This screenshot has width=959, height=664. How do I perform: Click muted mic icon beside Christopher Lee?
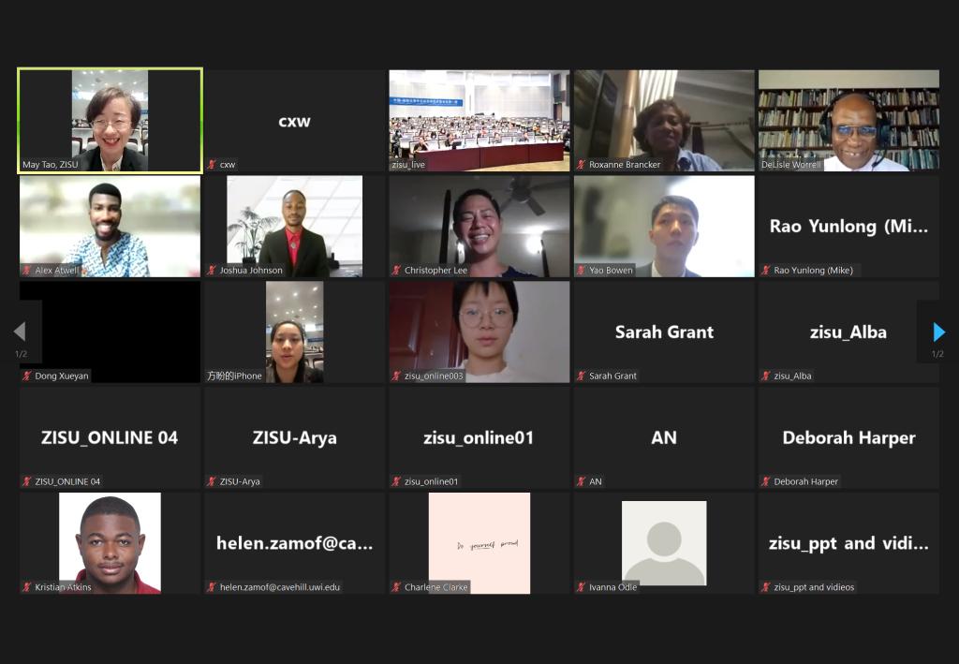coord(397,271)
